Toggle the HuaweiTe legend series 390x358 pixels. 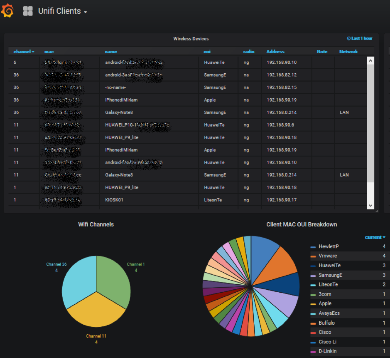[329, 266]
